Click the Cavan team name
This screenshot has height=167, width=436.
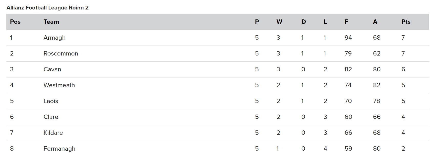(52, 69)
